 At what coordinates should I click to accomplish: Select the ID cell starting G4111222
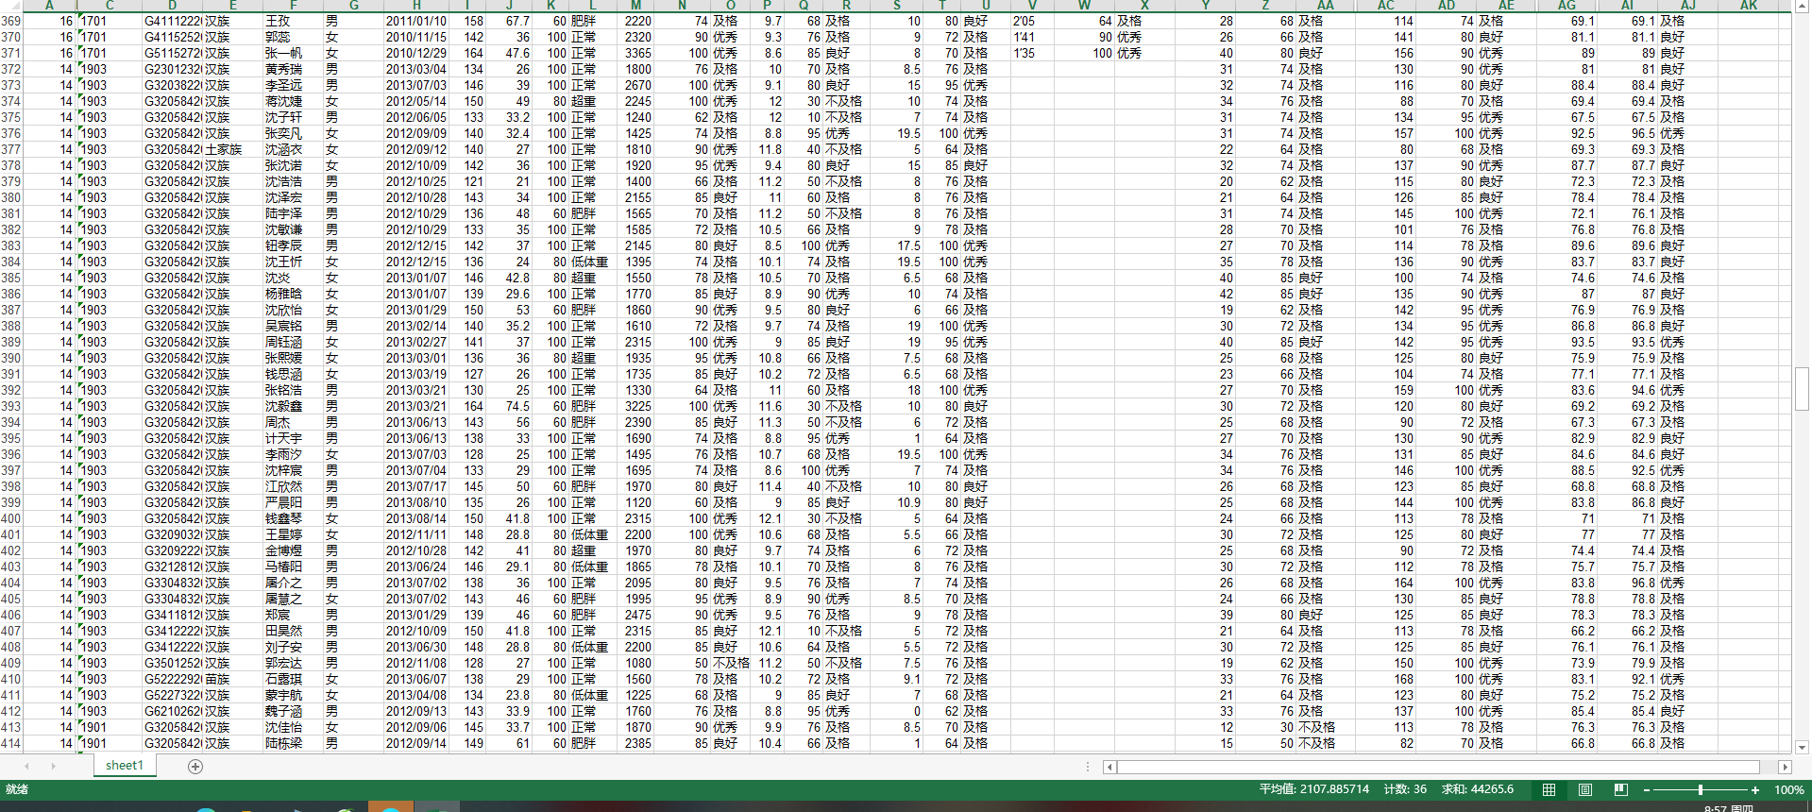(x=173, y=21)
